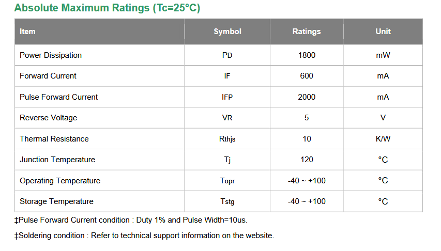Click the Ratings column header
Viewport: 441px width, 251px height.
307,32
